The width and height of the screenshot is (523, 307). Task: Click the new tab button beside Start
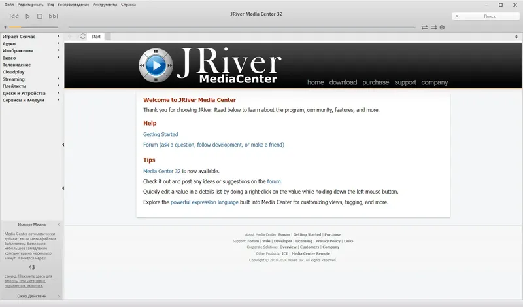tap(108, 37)
